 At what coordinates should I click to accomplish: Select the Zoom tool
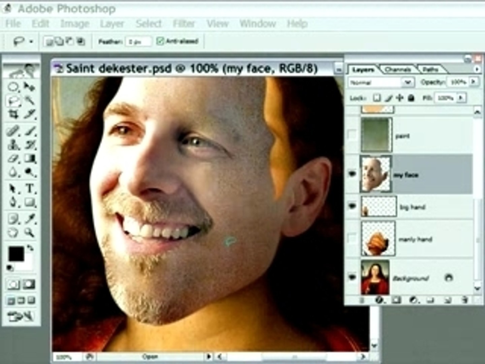(x=30, y=233)
